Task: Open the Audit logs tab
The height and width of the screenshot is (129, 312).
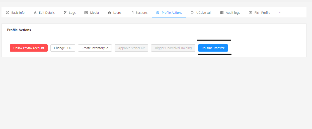Action: pos(233,13)
